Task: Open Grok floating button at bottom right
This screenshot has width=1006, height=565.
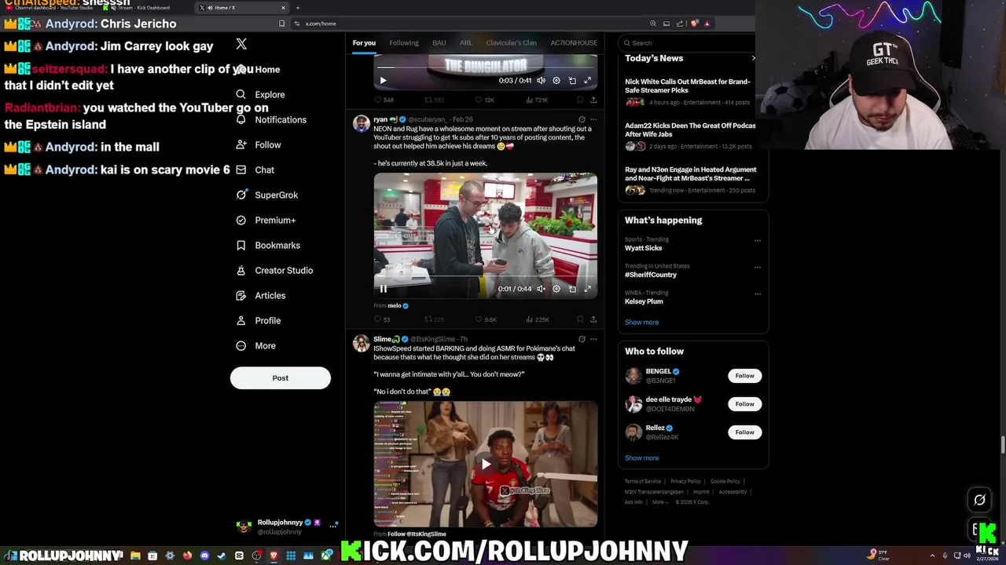Action: pyautogui.click(x=979, y=500)
